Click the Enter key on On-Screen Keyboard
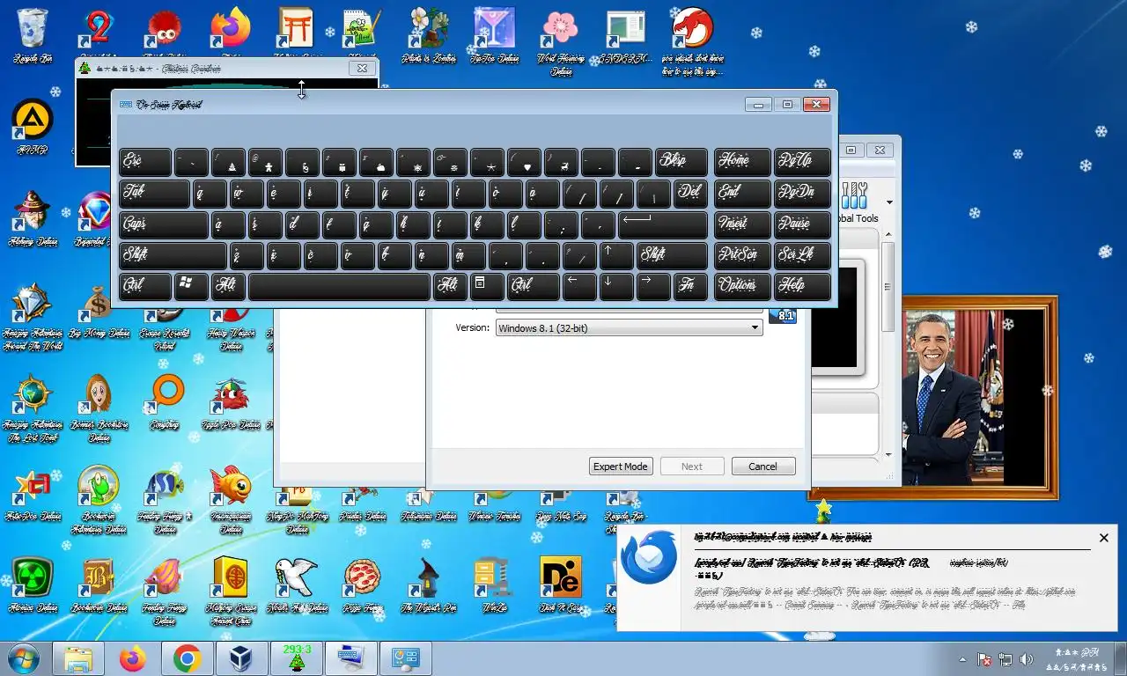This screenshot has width=1127, height=676. [663, 224]
